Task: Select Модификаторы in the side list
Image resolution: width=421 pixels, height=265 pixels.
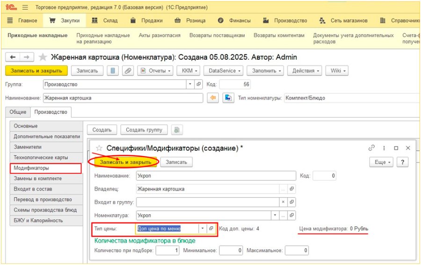Action: 46,168
